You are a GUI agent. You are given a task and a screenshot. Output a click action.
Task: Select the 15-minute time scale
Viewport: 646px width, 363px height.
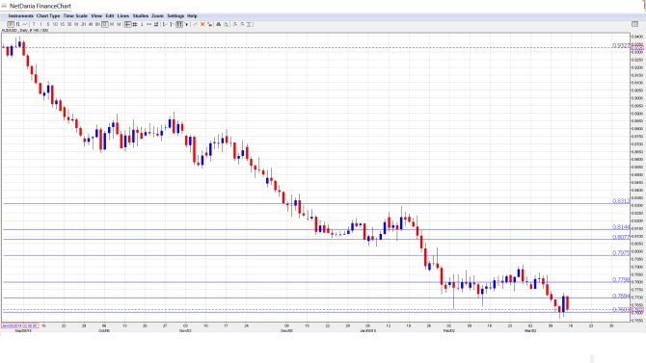coord(63,24)
